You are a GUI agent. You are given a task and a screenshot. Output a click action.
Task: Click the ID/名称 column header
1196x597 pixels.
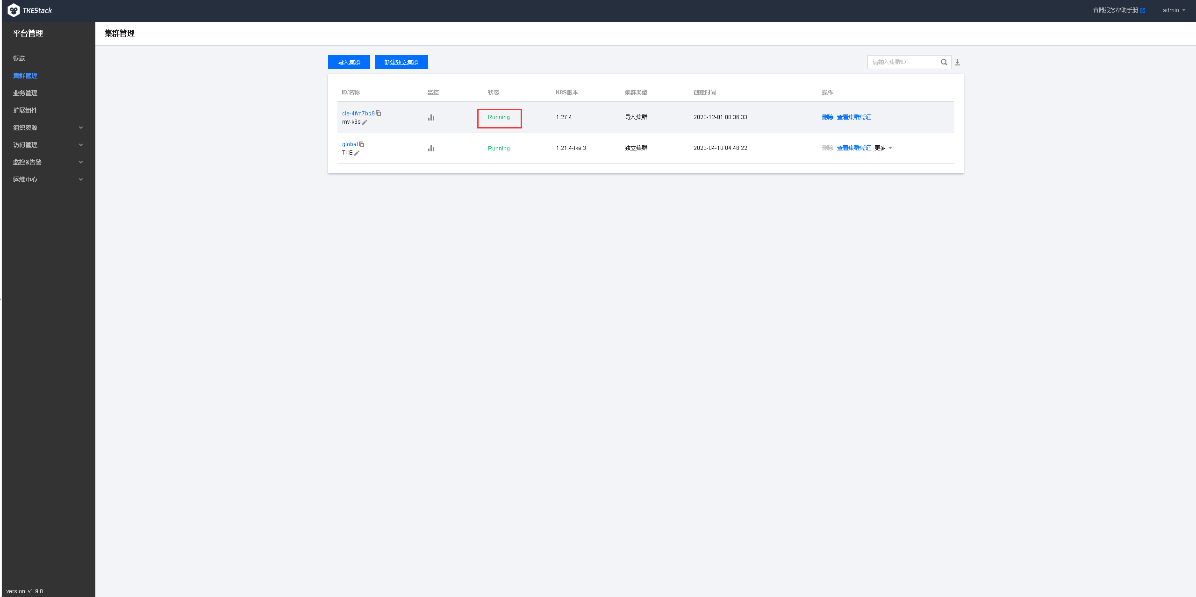(x=351, y=92)
